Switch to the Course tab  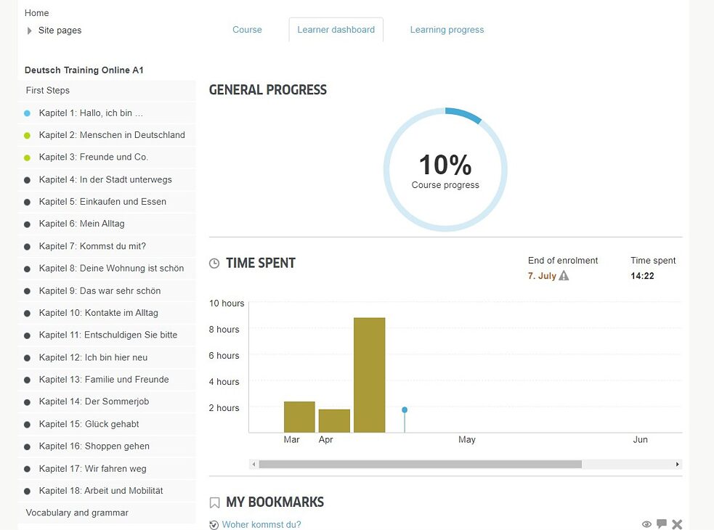pyautogui.click(x=247, y=30)
